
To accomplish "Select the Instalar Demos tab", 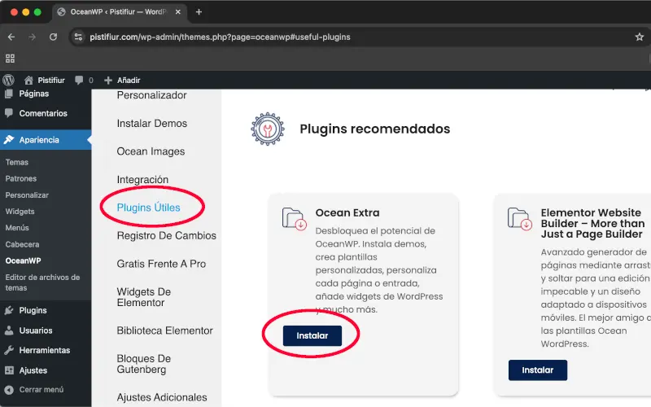I will (x=152, y=124).
